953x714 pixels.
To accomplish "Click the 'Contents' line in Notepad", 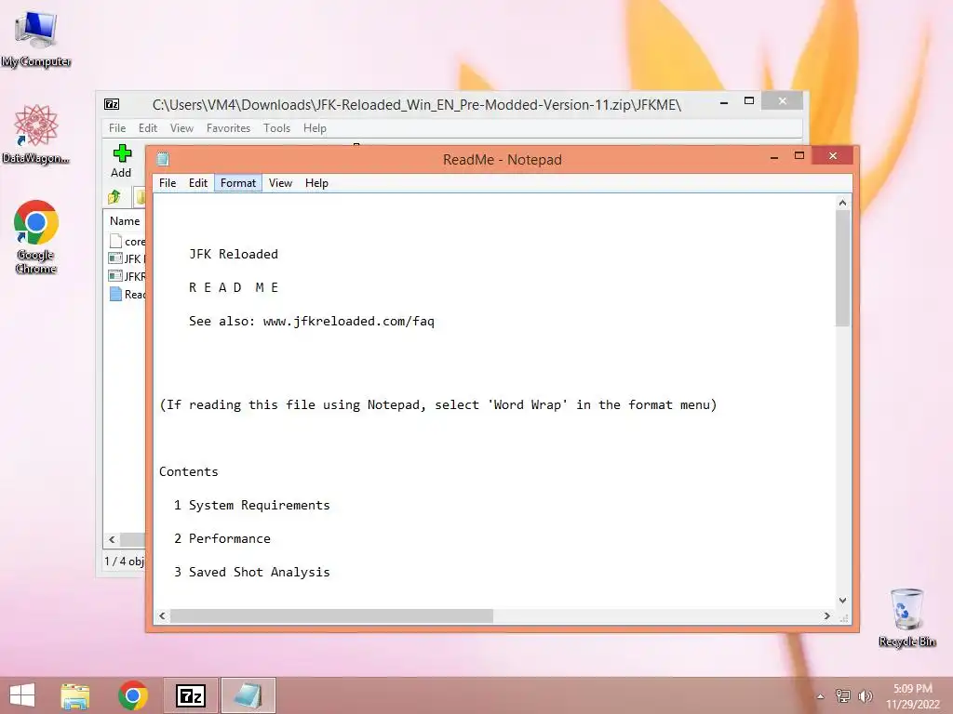I will (x=188, y=471).
